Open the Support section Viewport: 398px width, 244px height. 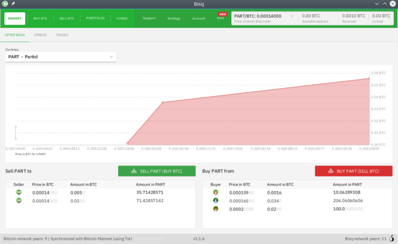click(149, 18)
